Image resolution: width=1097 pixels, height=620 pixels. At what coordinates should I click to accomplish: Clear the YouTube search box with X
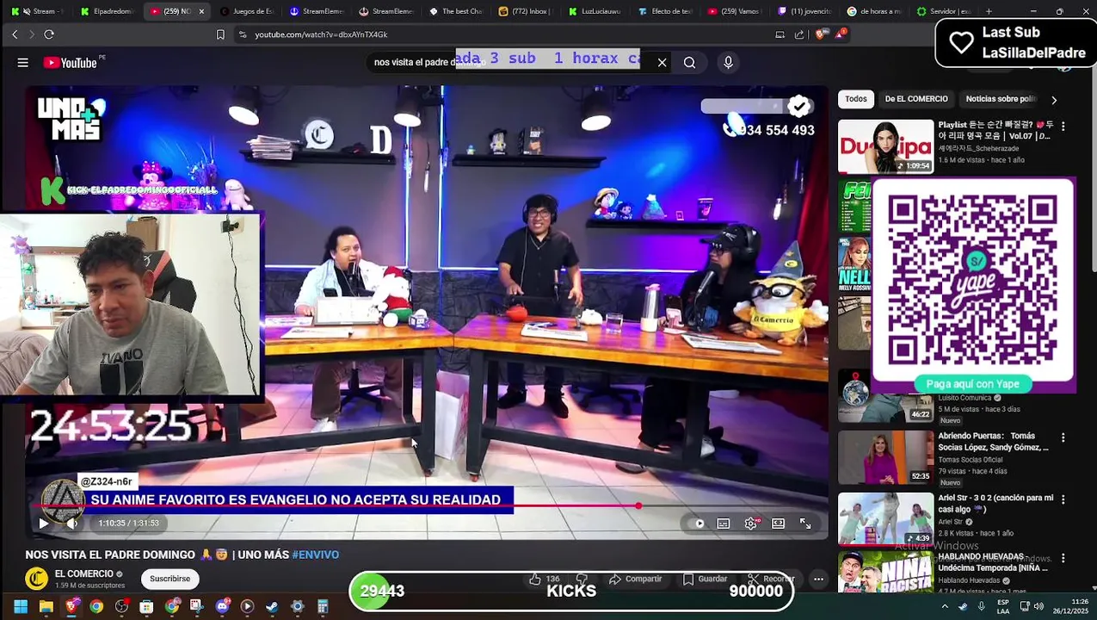click(662, 63)
